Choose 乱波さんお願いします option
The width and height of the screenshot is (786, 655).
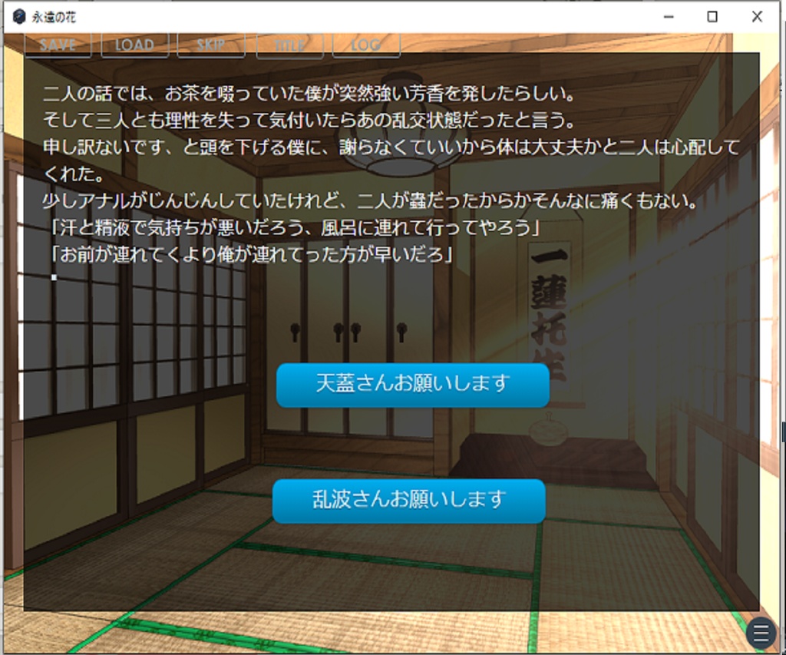[408, 501]
